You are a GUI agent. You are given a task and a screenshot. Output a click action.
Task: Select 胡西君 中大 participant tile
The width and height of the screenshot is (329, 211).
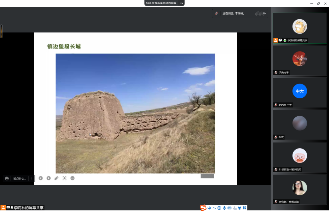(299, 93)
